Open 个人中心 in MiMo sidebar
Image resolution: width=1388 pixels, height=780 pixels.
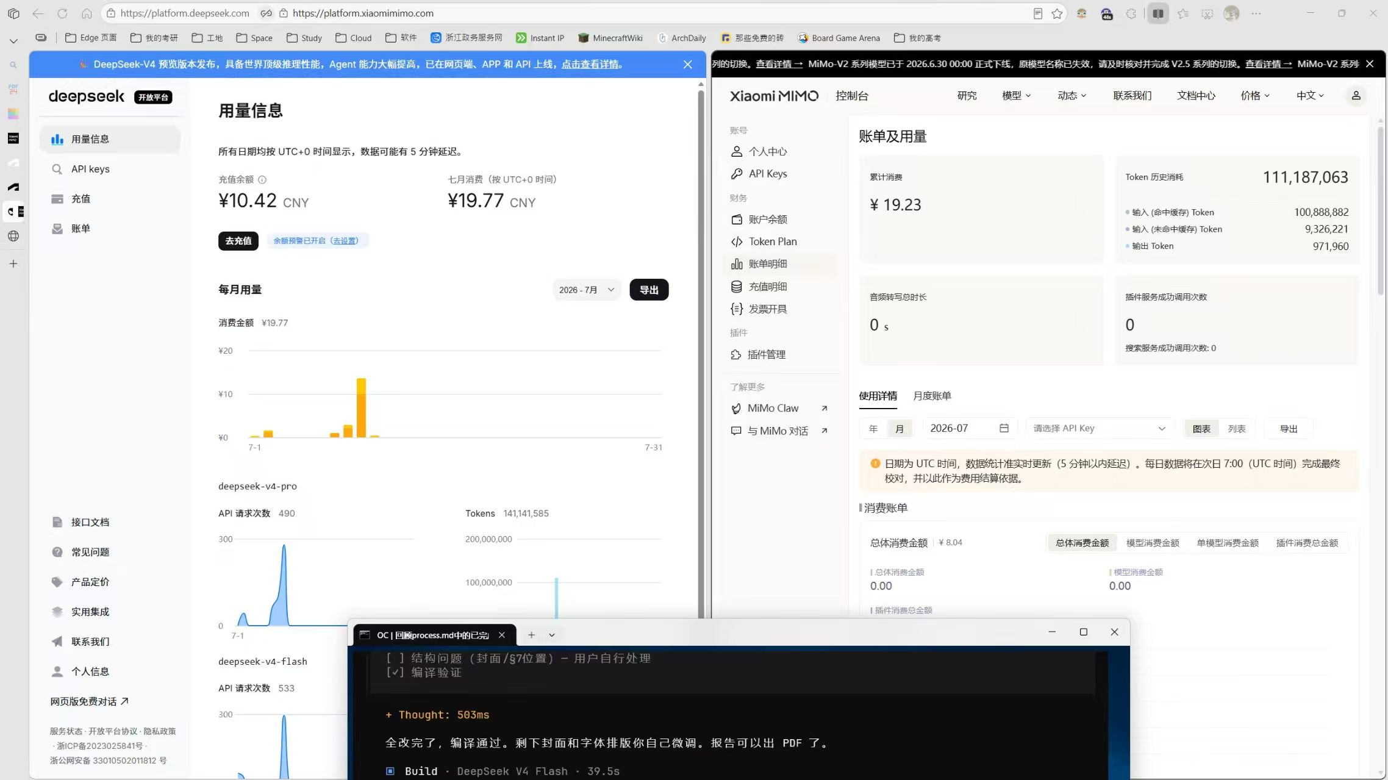click(x=781, y=151)
